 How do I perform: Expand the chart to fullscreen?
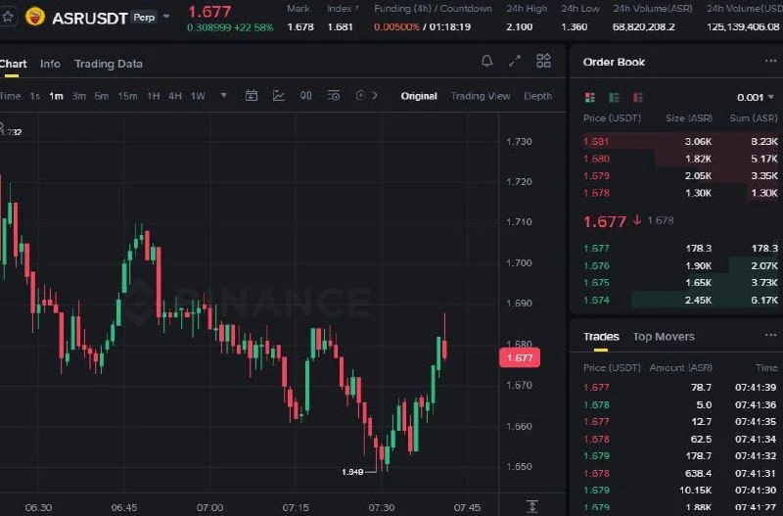pos(515,61)
